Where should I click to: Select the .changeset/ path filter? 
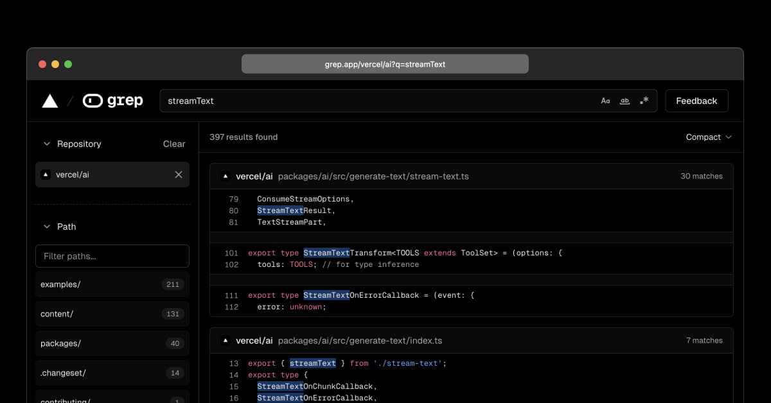112,373
